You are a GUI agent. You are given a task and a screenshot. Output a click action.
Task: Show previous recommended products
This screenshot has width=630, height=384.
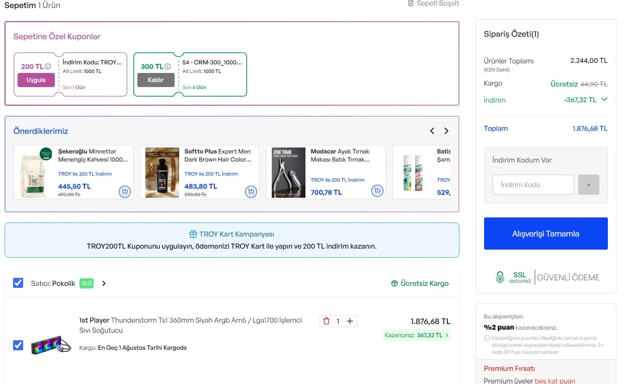pyautogui.click(x=432, y=131)
